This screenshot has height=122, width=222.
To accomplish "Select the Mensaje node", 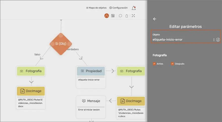I will click(x=91, y=101).
